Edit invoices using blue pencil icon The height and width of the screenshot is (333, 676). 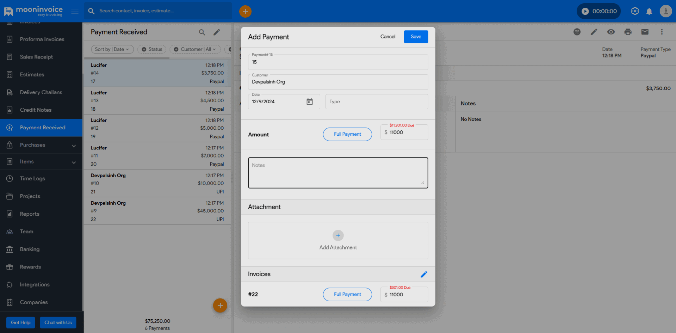click(424, 274)
